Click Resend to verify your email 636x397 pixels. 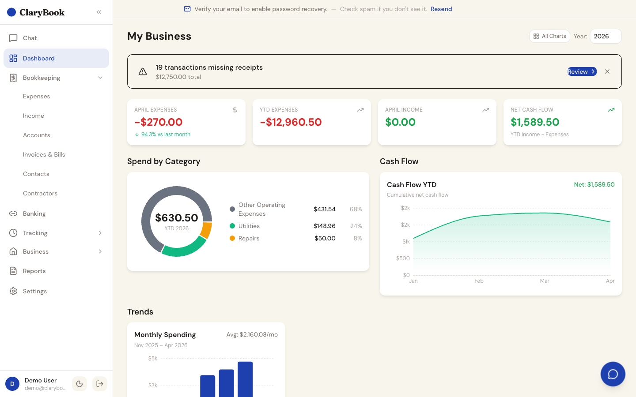[x=441, y=9]
